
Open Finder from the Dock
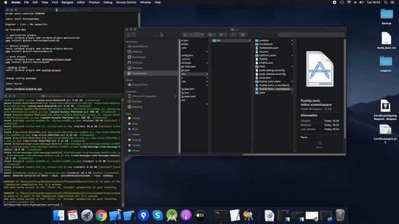tap(59, 215)
